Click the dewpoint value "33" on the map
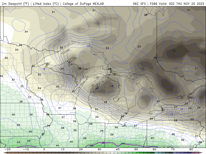Image resolution: width=206 pixels, height=154 pixels. (151, 119)
